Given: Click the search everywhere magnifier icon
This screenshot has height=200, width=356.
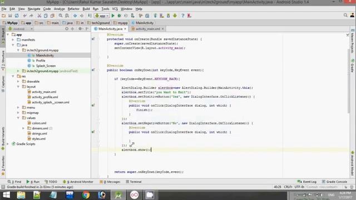Looking at the screenshot, I should point(345,16).
